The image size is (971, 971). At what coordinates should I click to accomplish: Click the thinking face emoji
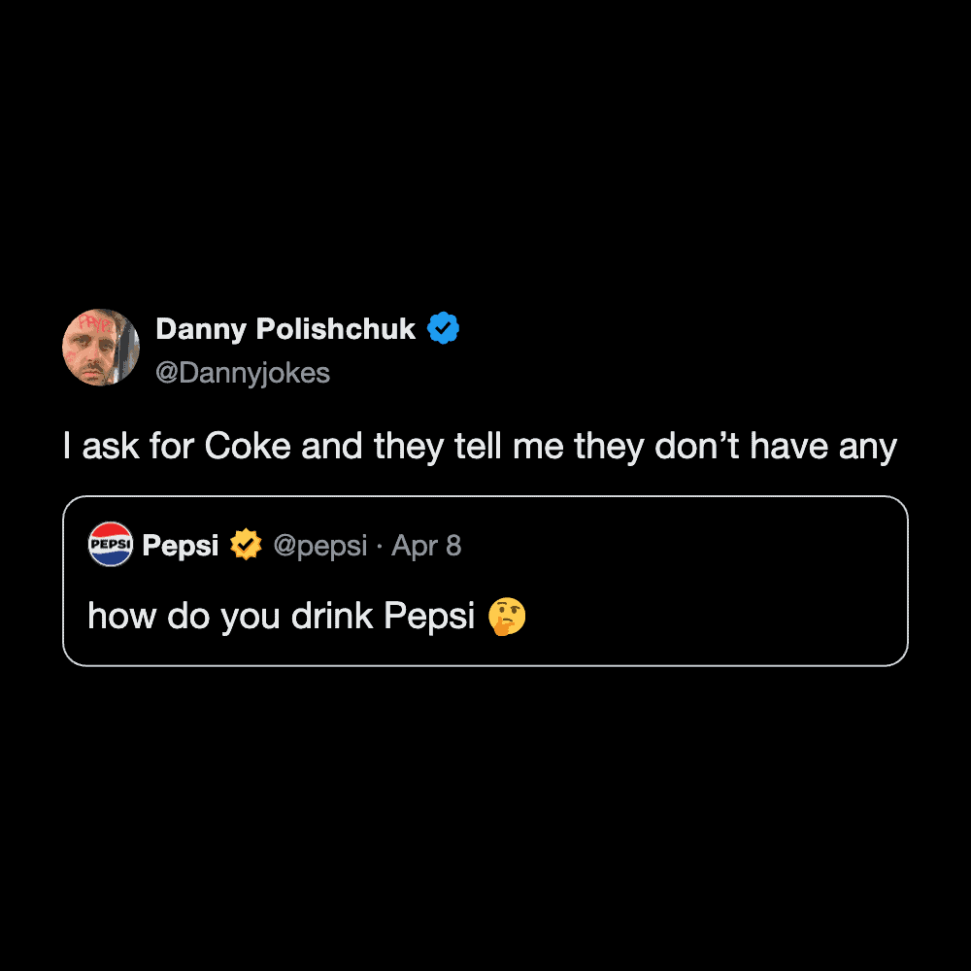pyautogui.click(x=508, y=617)
